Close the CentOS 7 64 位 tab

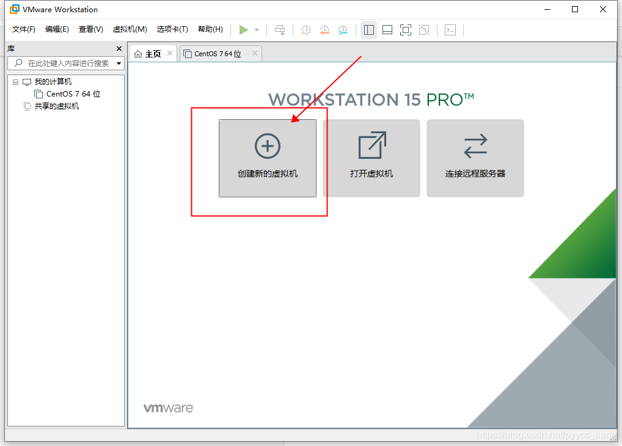coord(255,53)
